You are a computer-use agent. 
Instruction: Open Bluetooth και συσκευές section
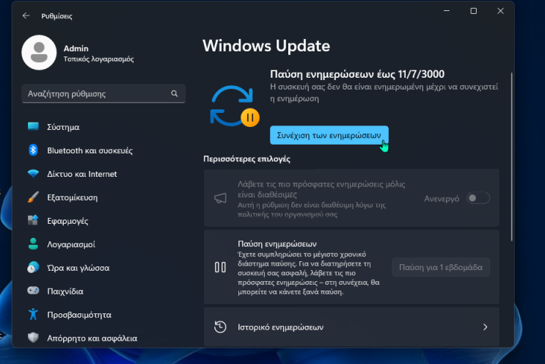point(89,150)
